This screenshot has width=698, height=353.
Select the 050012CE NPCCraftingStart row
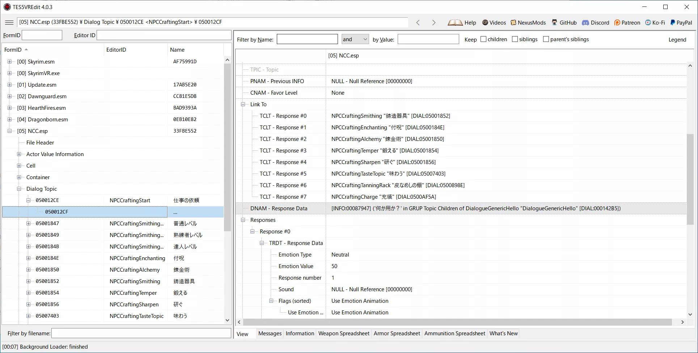(x=113, y=201)
